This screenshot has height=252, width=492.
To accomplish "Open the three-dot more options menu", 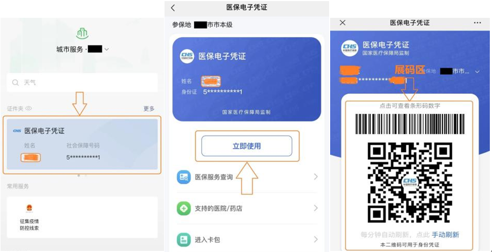I will tap(477, 23).
